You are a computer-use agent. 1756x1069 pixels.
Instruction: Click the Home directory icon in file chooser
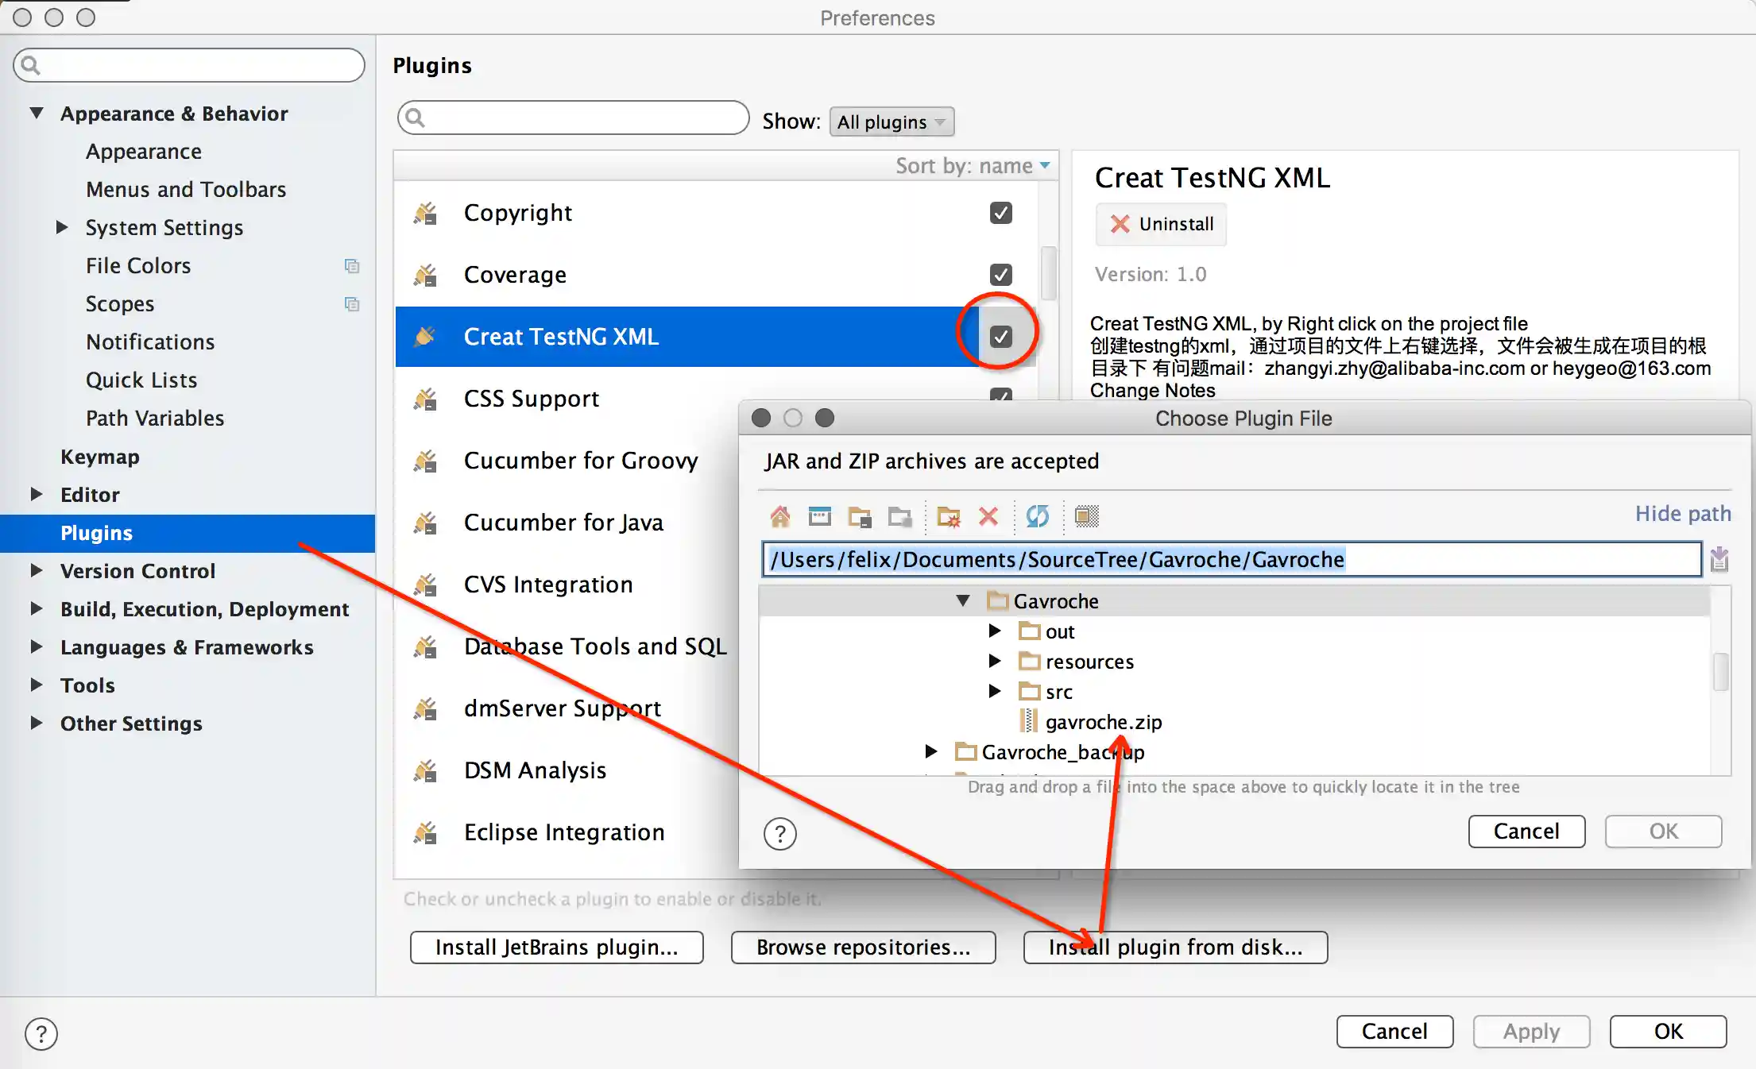click(779, 517)
